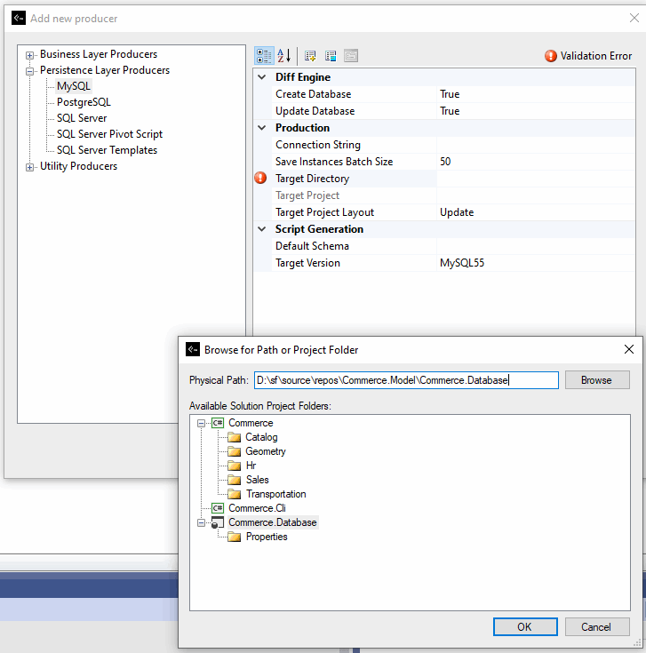Click into the Physical Path field
646x653 pixels.
406,380
